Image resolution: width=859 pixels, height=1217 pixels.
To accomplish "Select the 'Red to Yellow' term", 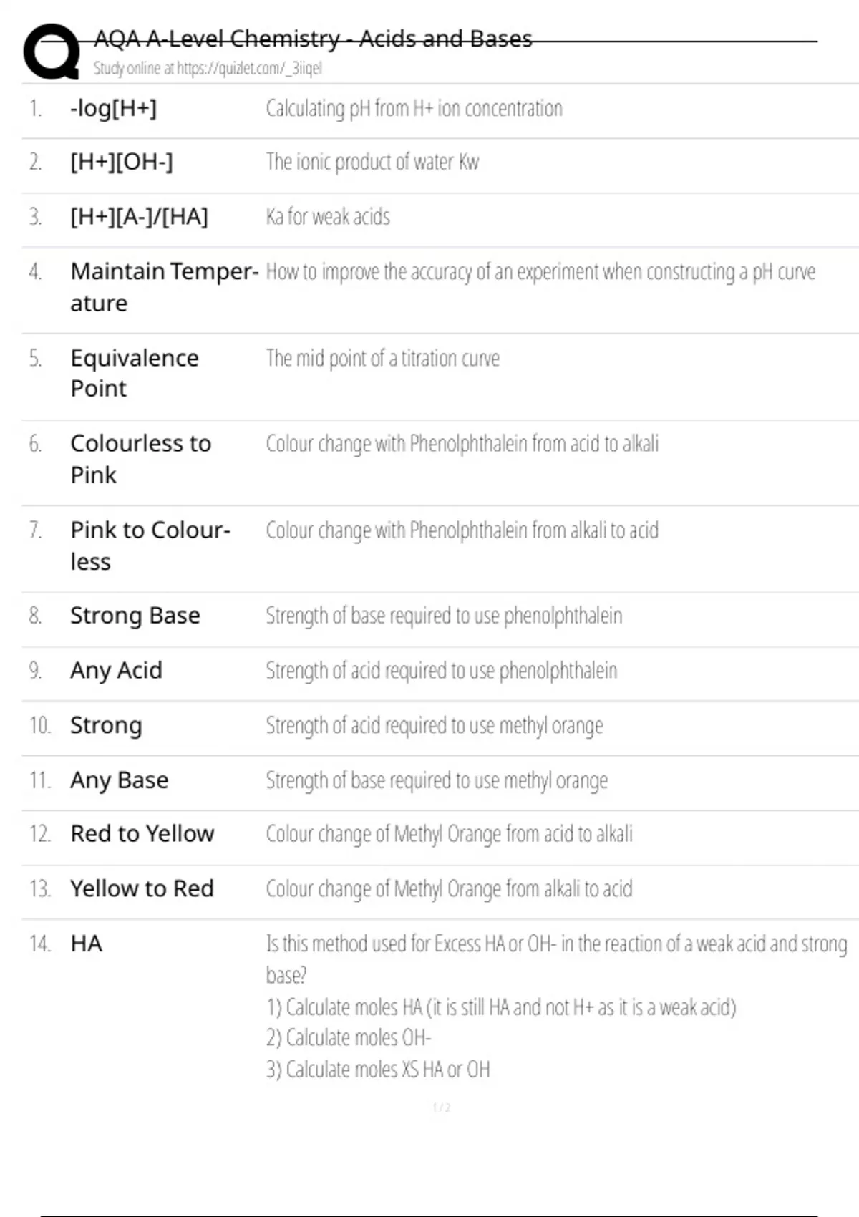I will [x=142, y=834].
